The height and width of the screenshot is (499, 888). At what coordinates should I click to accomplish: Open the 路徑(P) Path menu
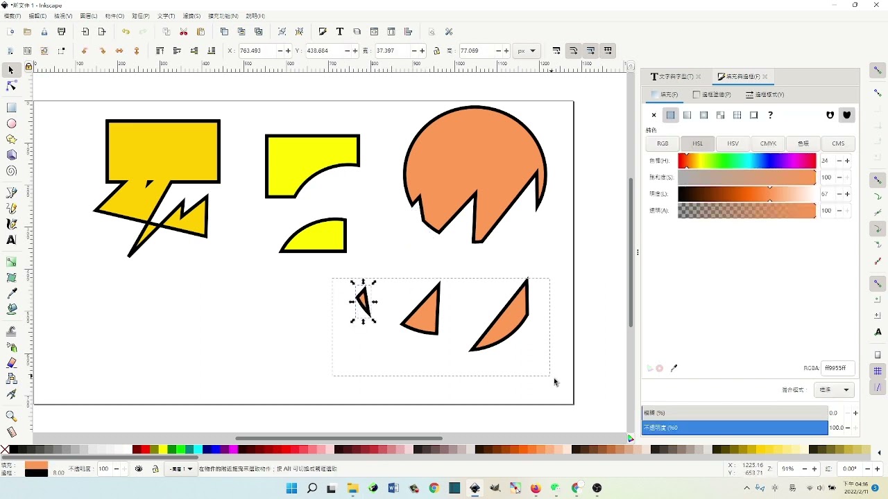[141, 16]
